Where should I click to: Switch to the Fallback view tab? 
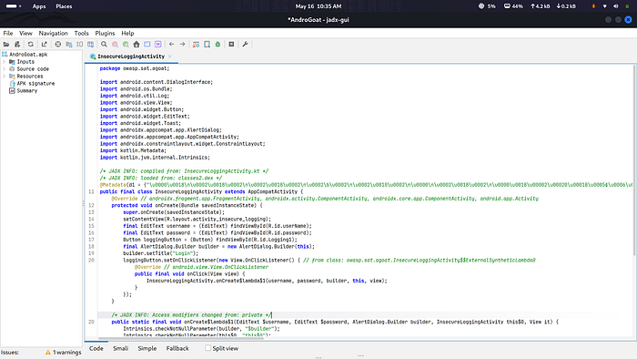click(177, 348)
